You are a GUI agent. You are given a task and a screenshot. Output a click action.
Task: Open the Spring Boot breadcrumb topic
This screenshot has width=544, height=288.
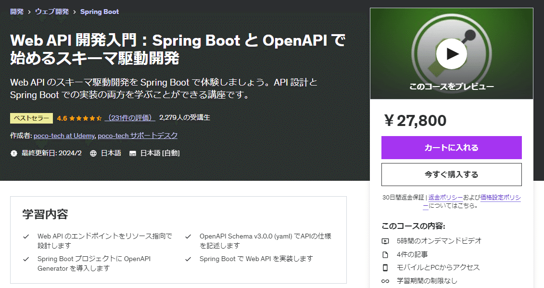[x=99, y=11]
